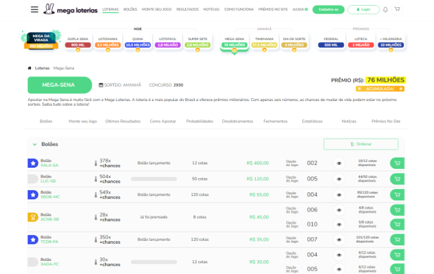Open the hamburger menu icon
This screenshot has height=274, width=434.
pos(34,10)
